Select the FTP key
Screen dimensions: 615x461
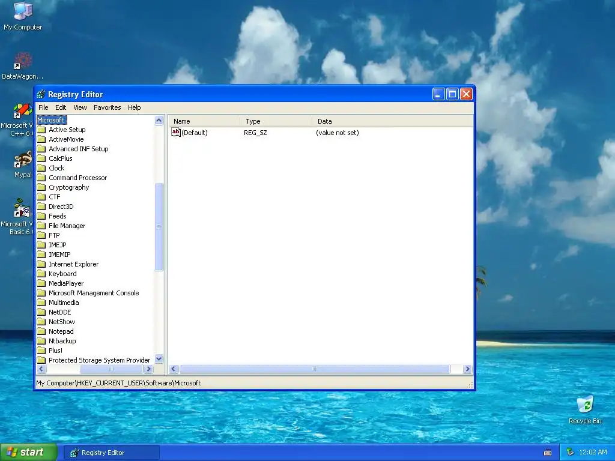coord(54,235)
